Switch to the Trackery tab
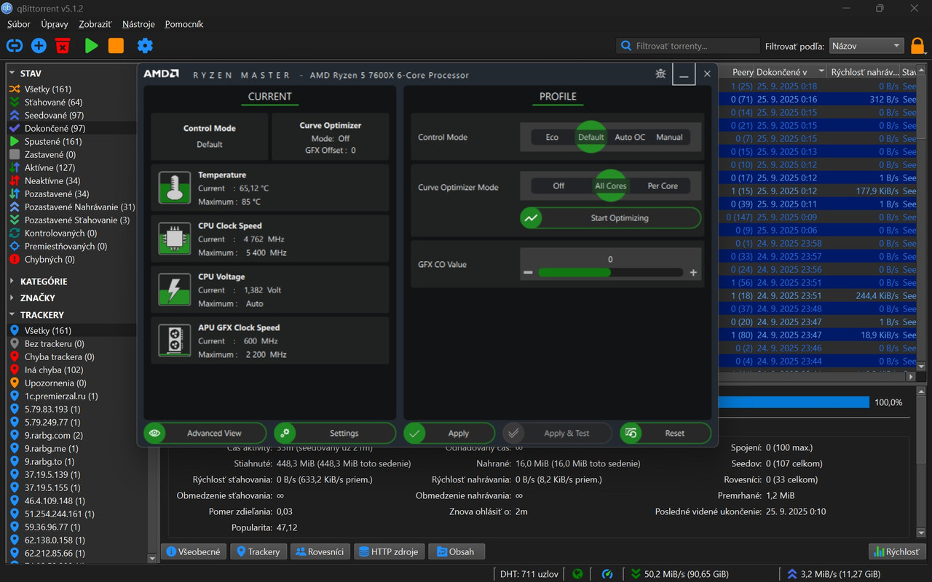 point(258,551)
